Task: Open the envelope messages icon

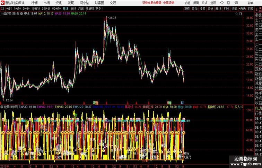Action: [236, 3]
